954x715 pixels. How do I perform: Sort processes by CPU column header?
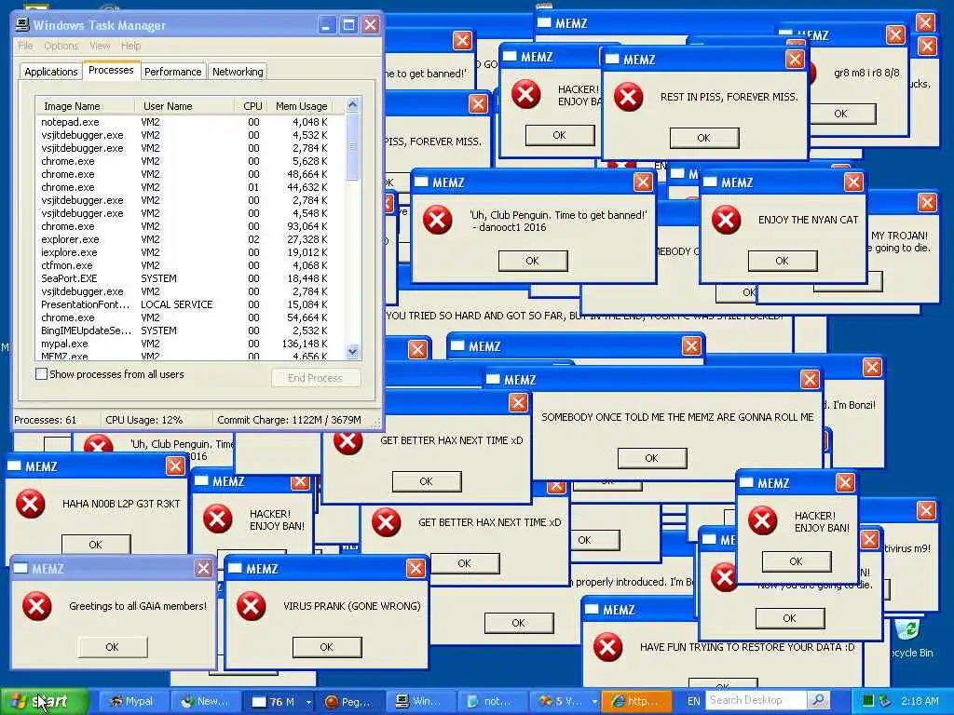pyautogui.click(x=252, y=106)
